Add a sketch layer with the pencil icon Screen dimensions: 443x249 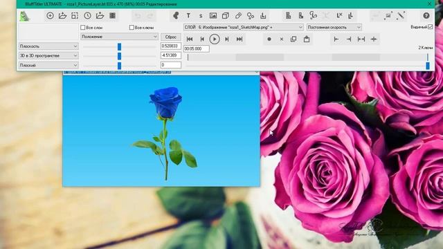[238, 15]
